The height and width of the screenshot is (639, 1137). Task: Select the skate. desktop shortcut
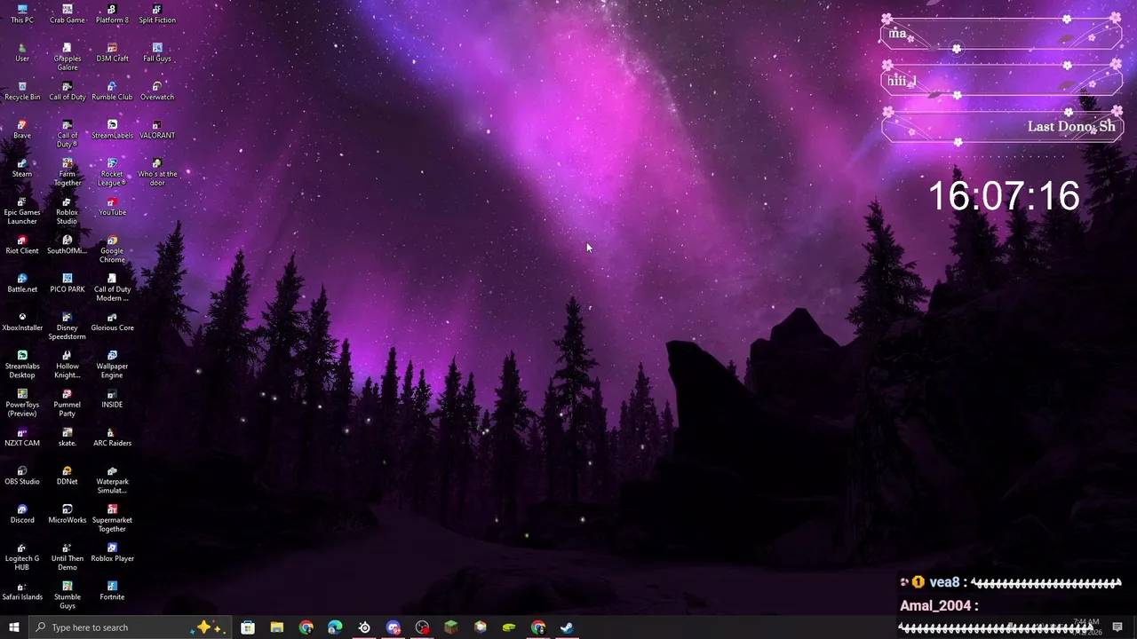[x=68, y=437]
